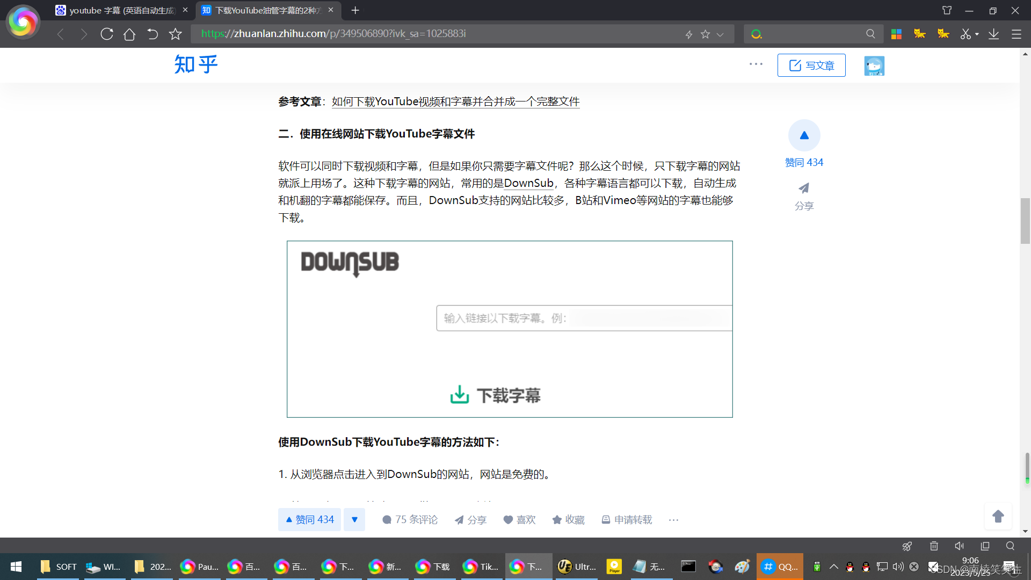The image size is (1031, 580).
Task: Open the three-dots menu in Zhihu header
Action: point(756,64)
